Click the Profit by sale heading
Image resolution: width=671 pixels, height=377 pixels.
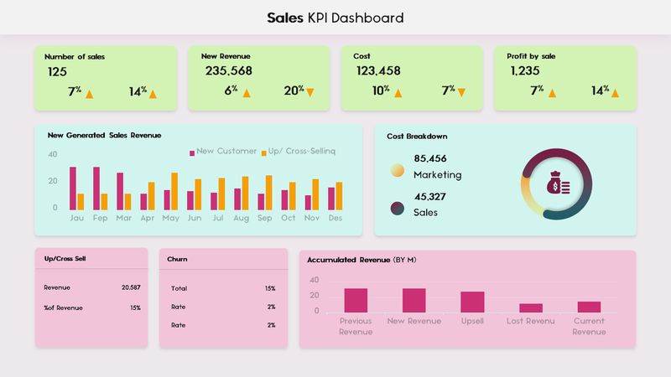pyautogui.click(x=531, y=56)
